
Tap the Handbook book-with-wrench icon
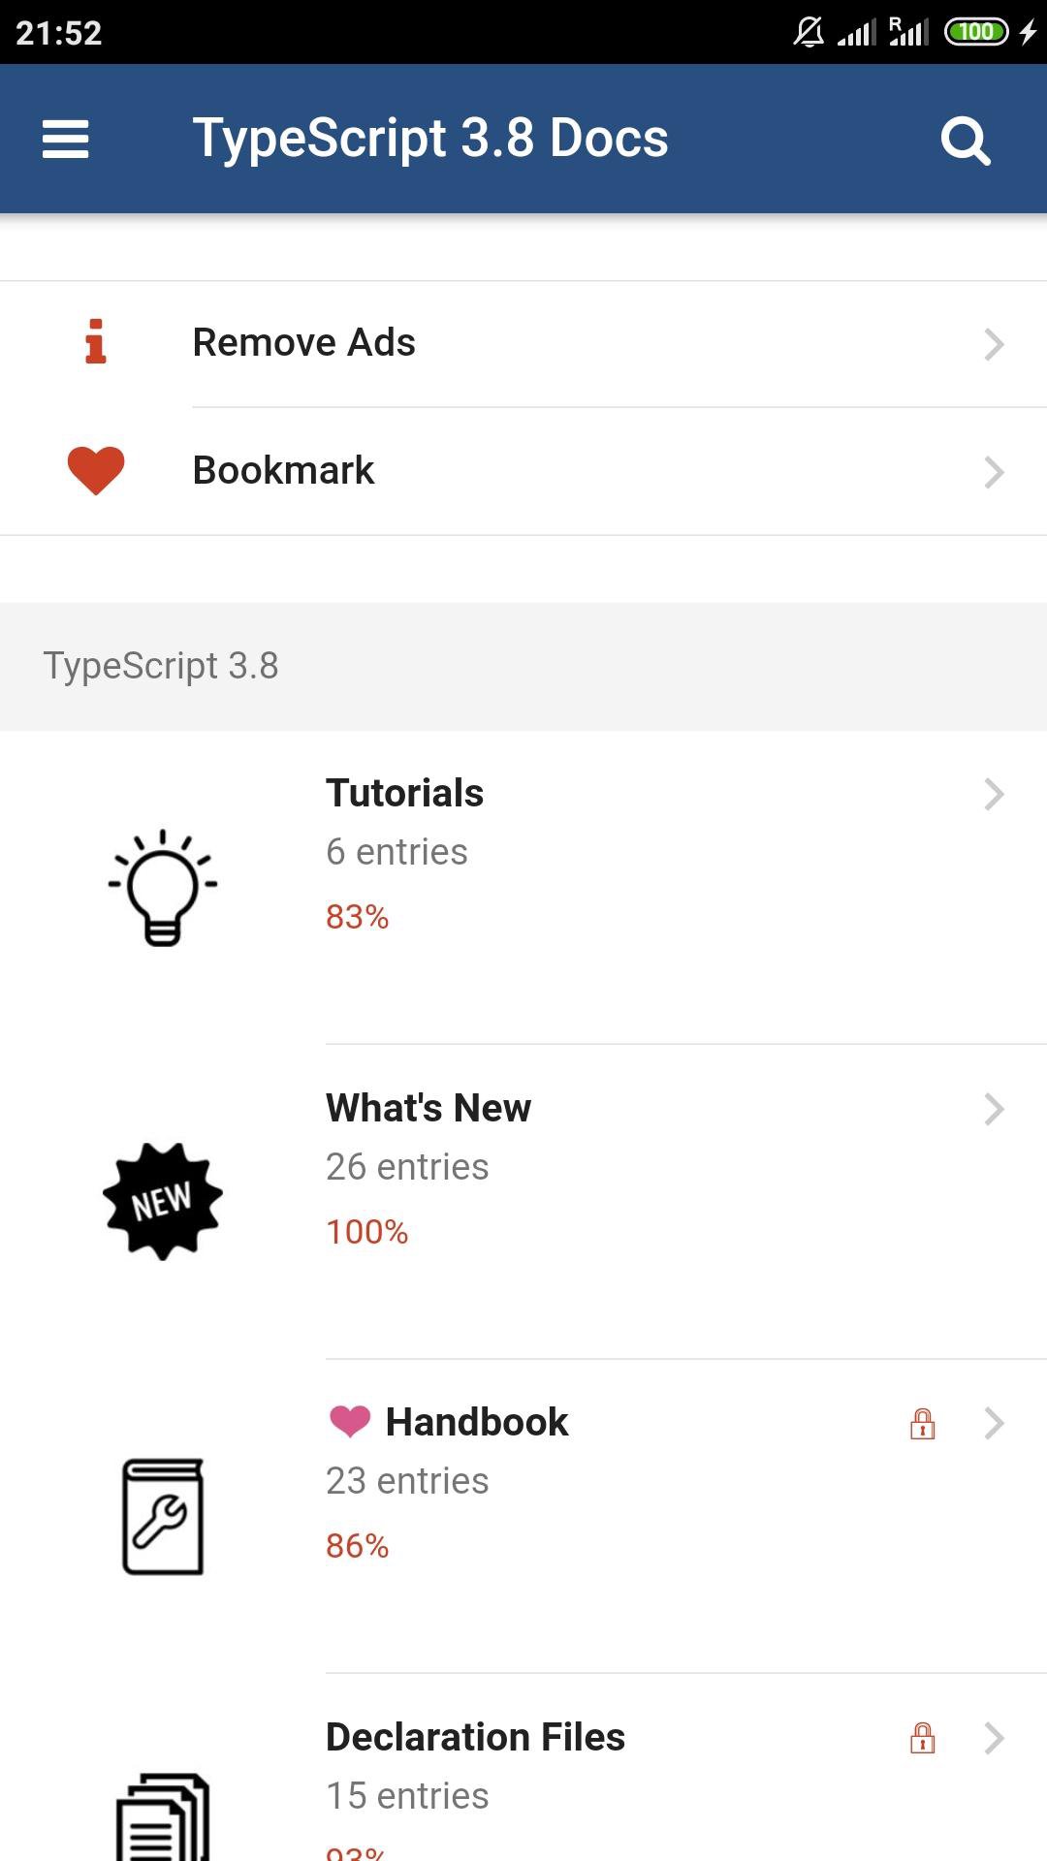[x=163, y=1516]
